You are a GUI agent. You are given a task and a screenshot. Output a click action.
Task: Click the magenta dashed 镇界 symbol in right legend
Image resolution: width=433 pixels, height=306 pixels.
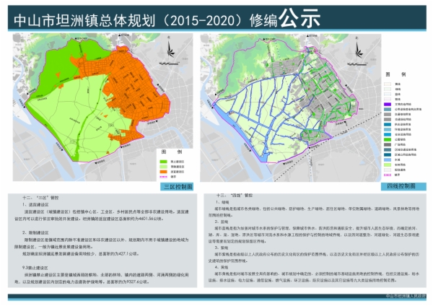click(x=388, y=175)
